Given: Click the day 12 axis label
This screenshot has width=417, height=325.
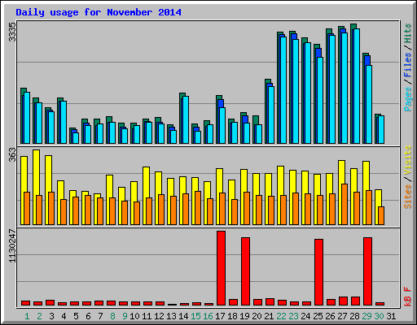Looking at the screenshot, I should 159,316.
